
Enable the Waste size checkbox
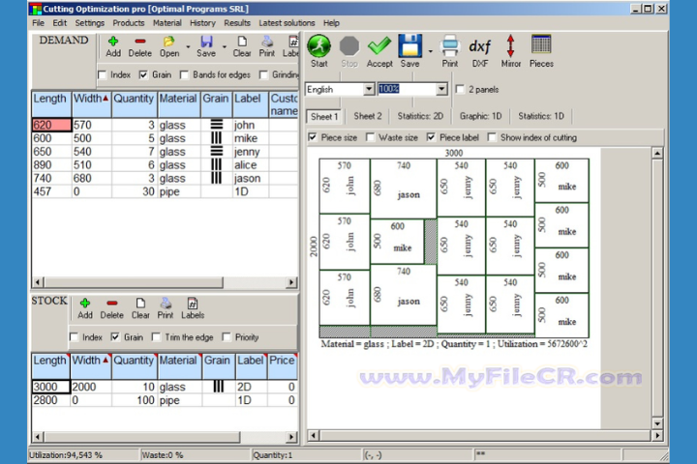[x=370, y=137]
